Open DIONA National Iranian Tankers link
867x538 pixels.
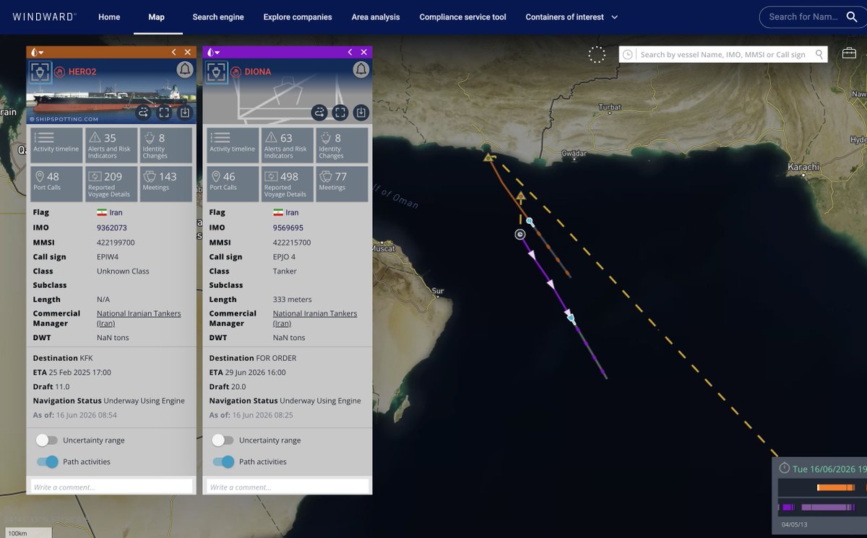coord(315,318)
